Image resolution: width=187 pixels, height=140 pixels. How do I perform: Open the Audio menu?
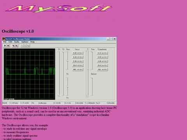(17, 42)
